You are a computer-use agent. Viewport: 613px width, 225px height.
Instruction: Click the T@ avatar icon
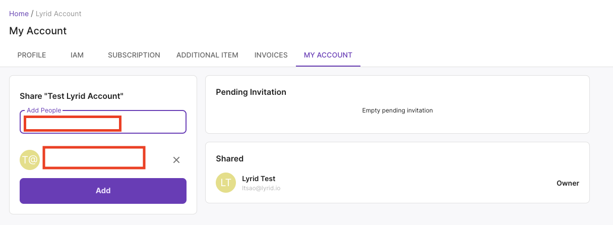click(30, 160)
